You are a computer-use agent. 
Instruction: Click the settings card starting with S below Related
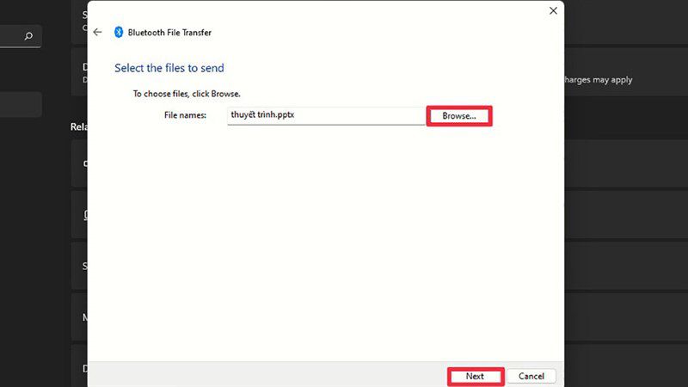pyautogui.click(x=79, y=266)
